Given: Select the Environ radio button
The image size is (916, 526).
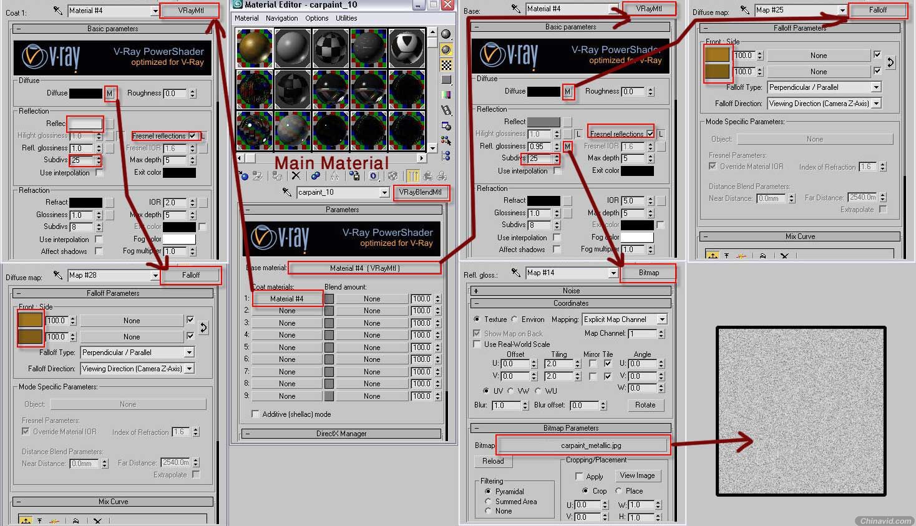Looking at the screenshot, I should tap(515, 319).
